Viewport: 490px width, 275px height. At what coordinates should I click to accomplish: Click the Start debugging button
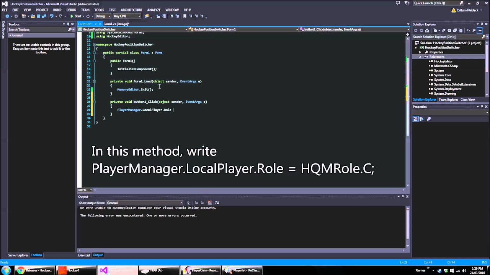click(75, 16)
